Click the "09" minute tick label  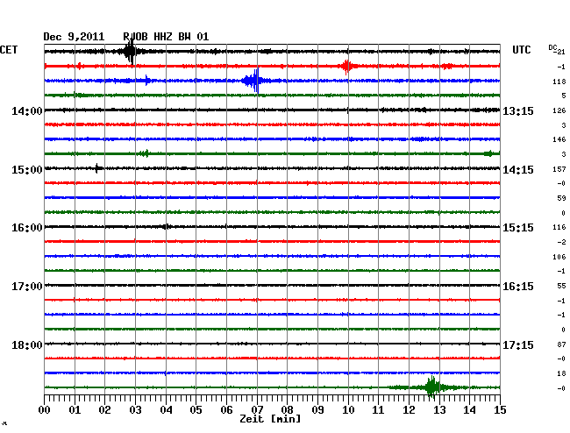point(317,410)
